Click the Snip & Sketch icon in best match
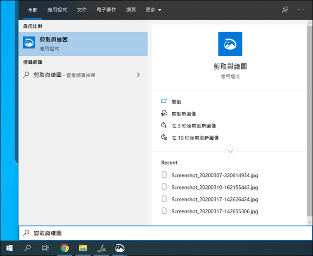 click(x=29, y=42)
